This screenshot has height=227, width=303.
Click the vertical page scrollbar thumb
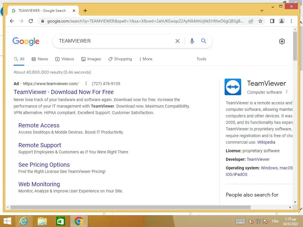click(295, 46)
